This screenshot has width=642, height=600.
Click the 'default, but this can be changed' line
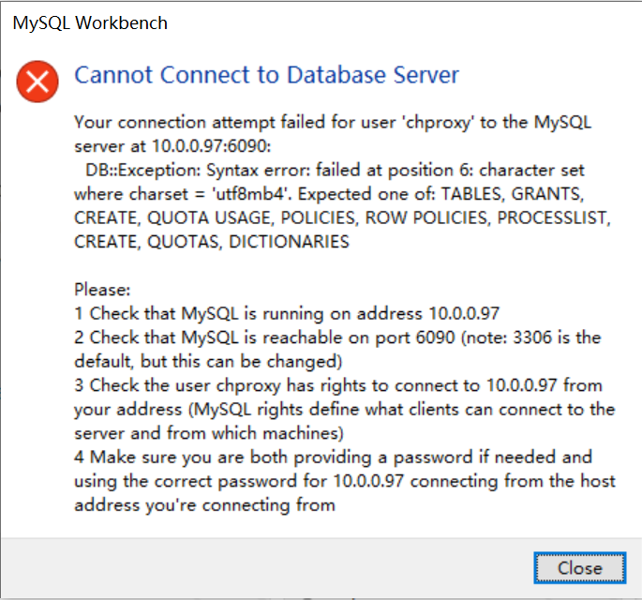click(x=208, y=362)
